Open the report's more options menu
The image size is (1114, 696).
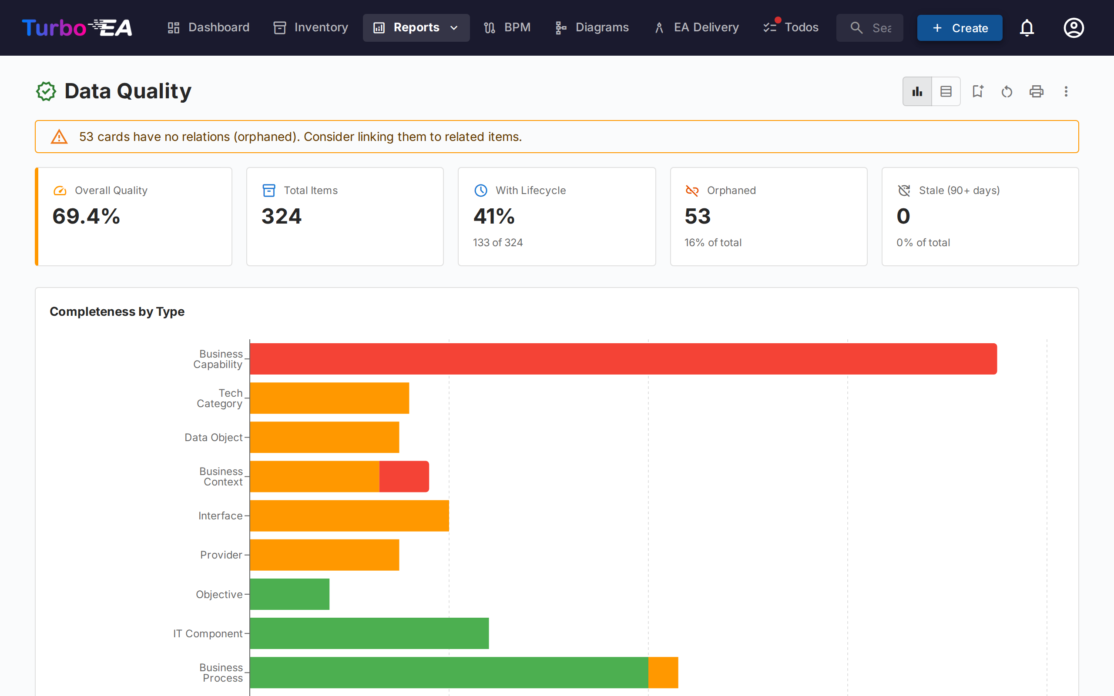coord(1066,91)
